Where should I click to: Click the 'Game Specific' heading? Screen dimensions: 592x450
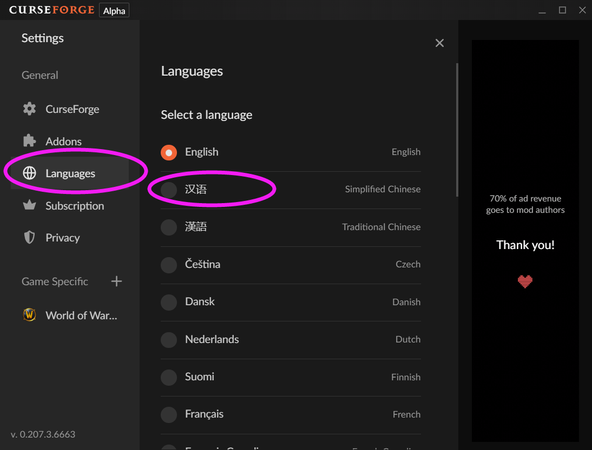pyautogui.click(x=55, y=281)
